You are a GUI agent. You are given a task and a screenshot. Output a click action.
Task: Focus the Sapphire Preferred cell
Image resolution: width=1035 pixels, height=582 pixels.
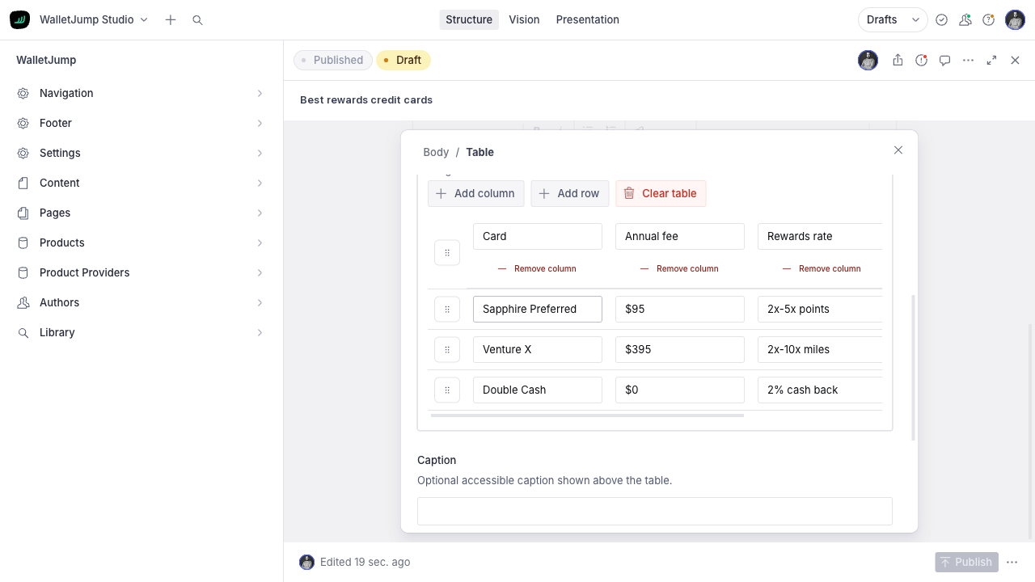pyautogui.click(x=538, y=309)
